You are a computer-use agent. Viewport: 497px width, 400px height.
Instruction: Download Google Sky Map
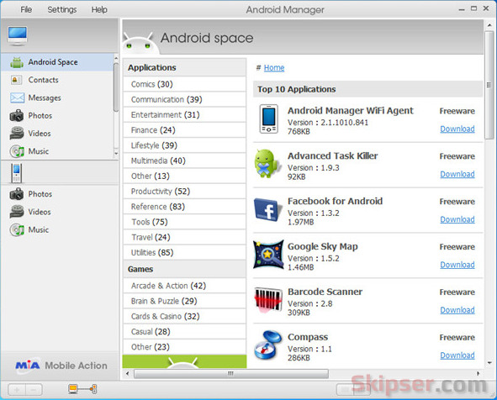(457, 265)
